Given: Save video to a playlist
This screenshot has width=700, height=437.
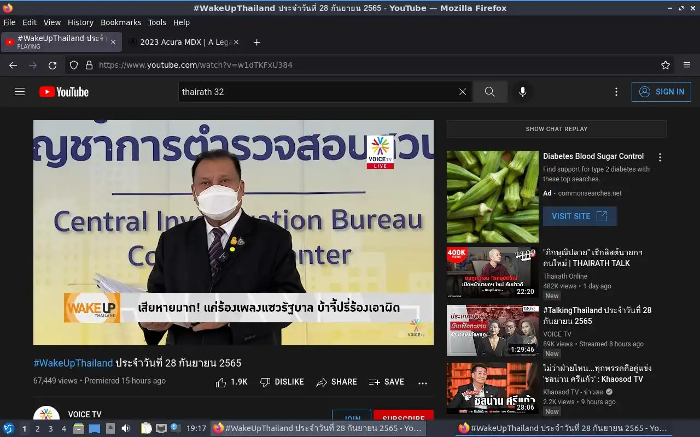Looking at the screenshot, I should click(x=387, y=382).
